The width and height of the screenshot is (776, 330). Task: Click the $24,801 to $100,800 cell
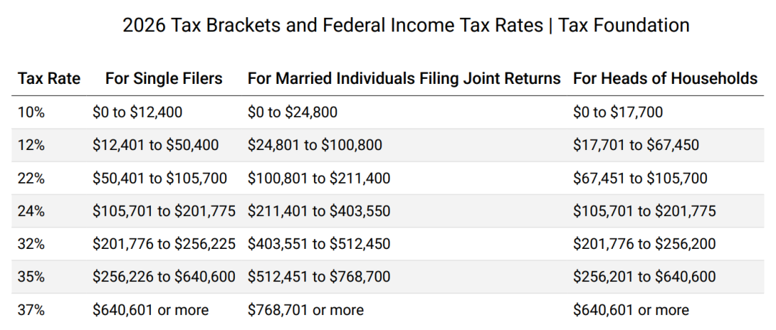coord(315,145)
